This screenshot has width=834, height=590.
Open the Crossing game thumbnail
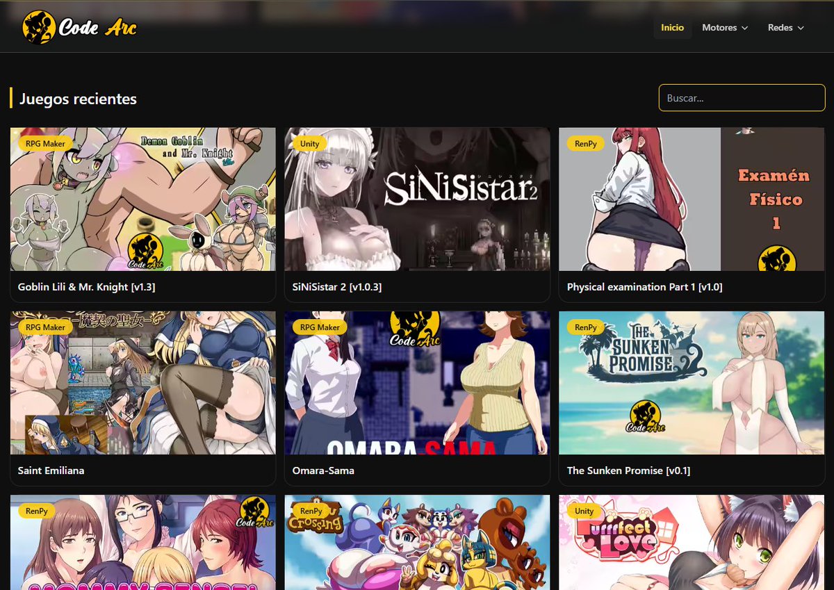click(x=417, y=543)
